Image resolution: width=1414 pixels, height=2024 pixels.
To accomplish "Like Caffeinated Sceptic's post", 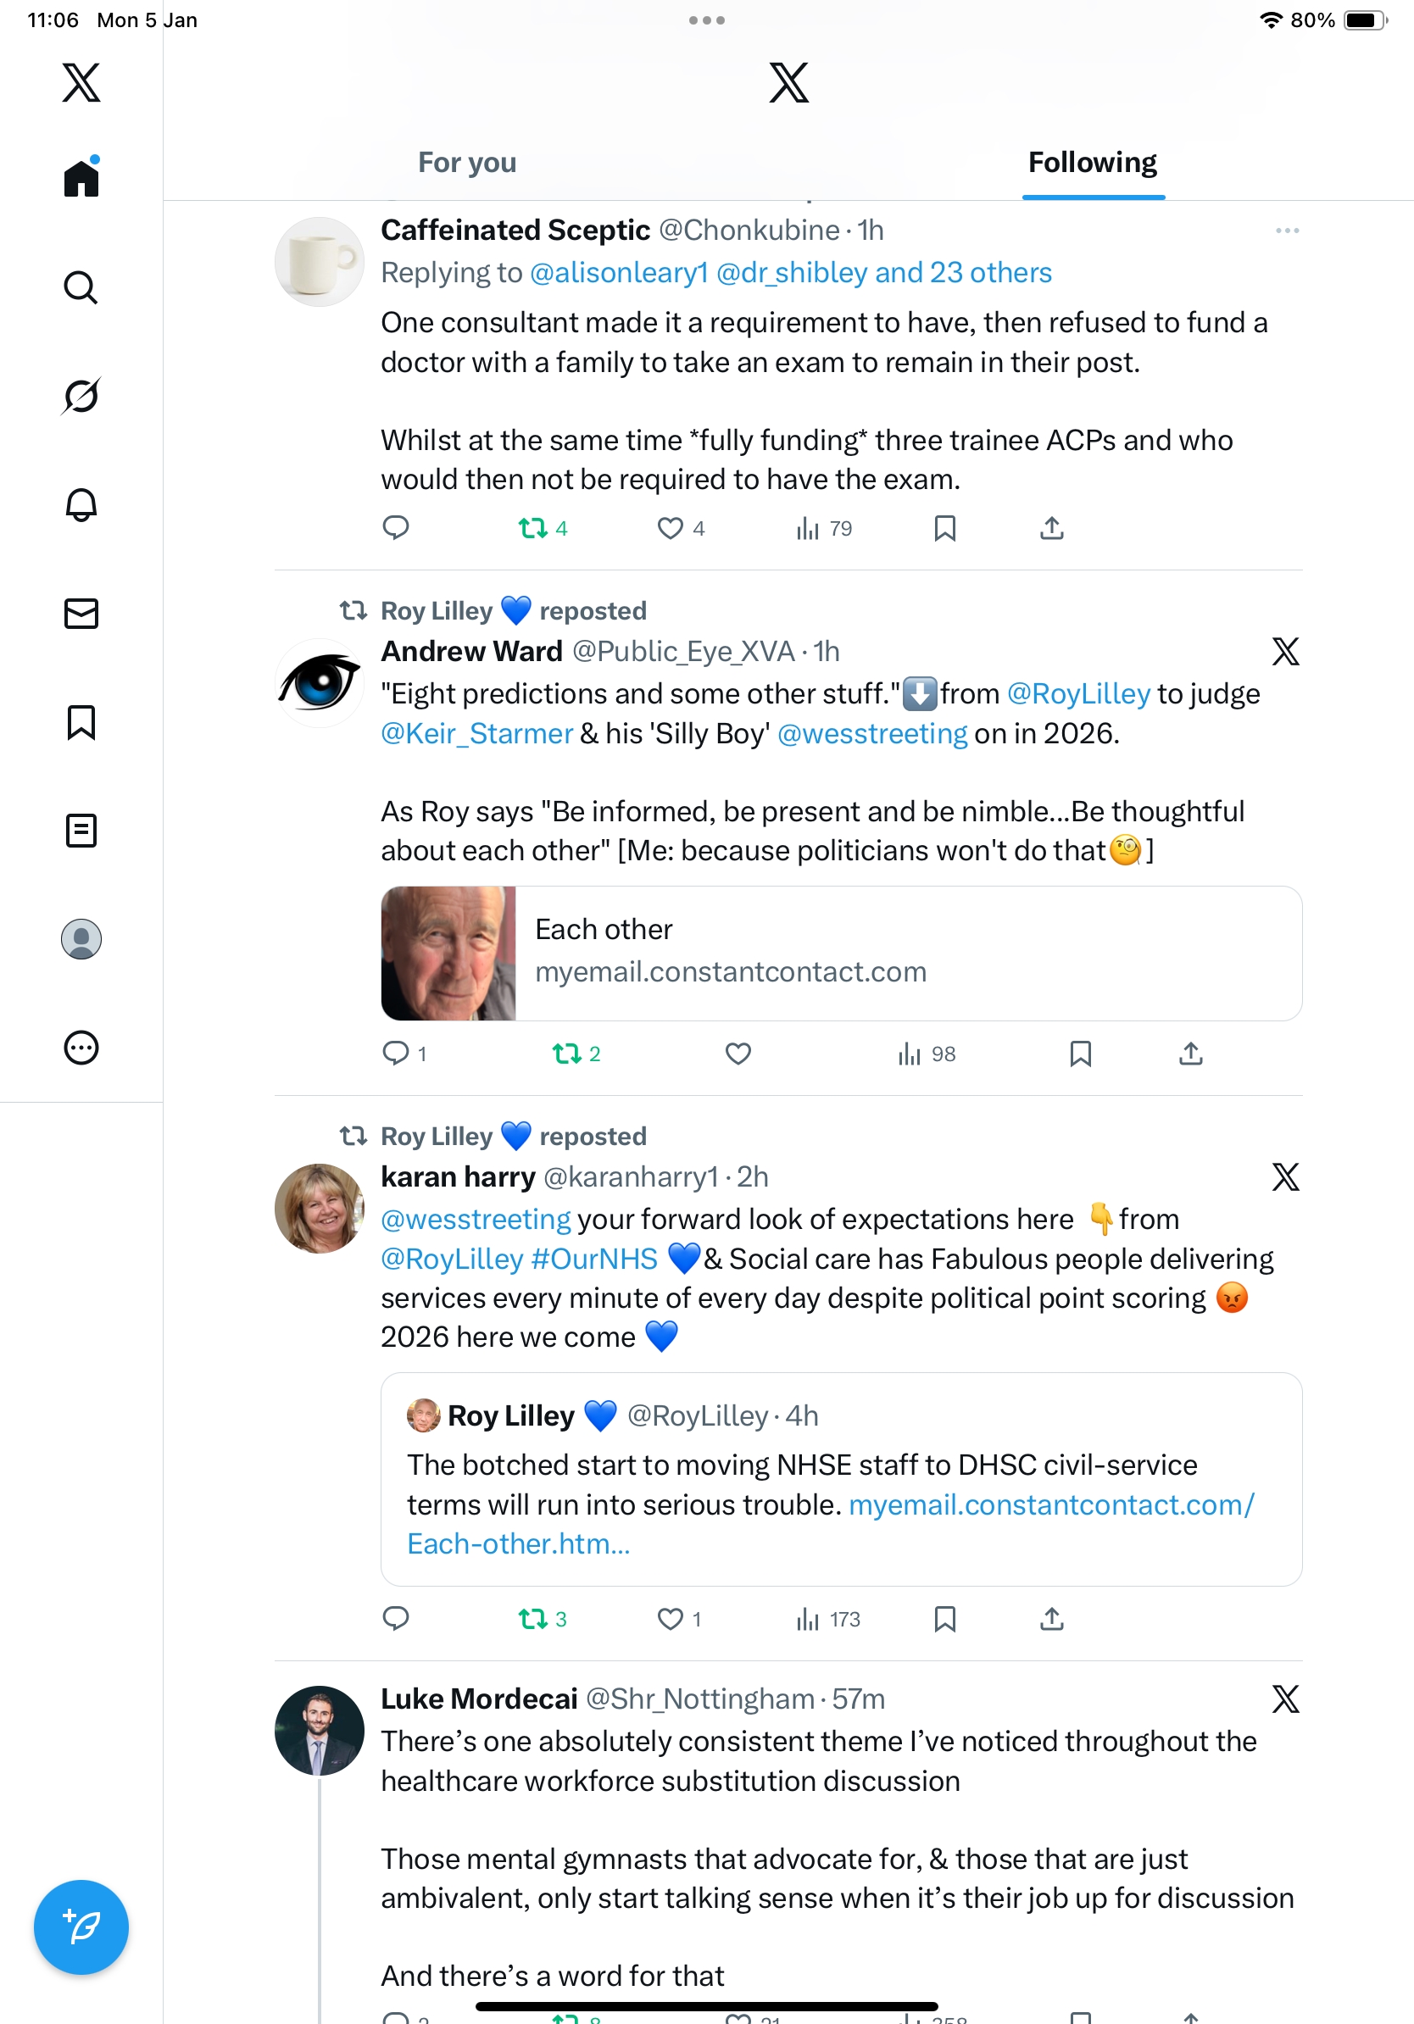I will click(670, 528).
